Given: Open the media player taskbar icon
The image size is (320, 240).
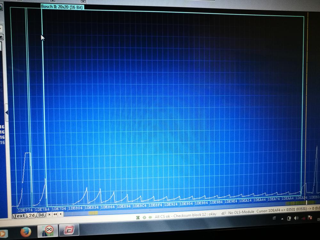Looking at the screenshot, I should coord(4,234).
